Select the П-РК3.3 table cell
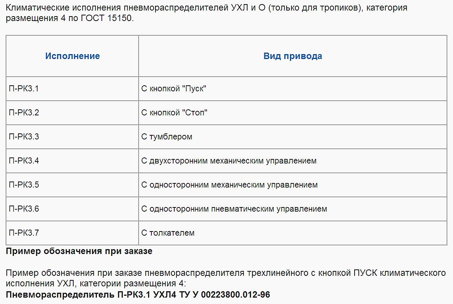Image resolution: width=453 pixels, height=304 pixels. tap(72, 137)
